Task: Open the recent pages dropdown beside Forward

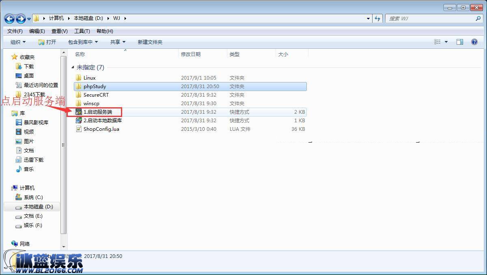Action: [x=29, y=19]
